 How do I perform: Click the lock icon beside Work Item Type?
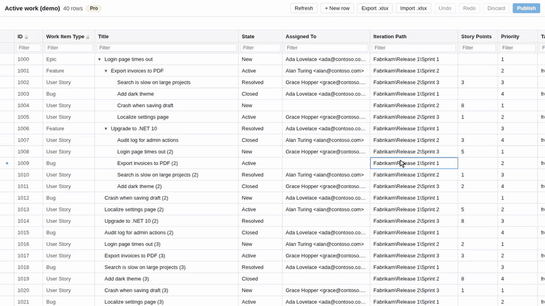(x=88, y=37)
